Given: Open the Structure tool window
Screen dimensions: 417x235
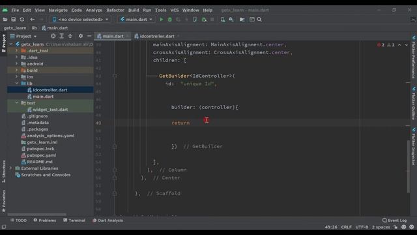Looking at the screenshot, I should (4, 171).
